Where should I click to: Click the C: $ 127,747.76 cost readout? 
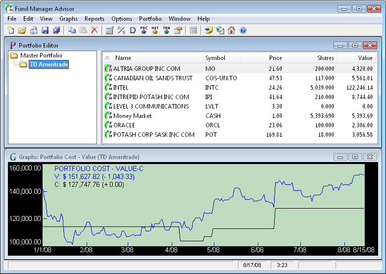coord(89,184)
